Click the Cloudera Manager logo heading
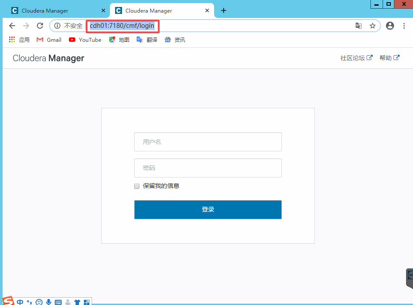Image resolution: width=413 pixels, height=305 pixels. pyautogui.click(x=49, y=58)
